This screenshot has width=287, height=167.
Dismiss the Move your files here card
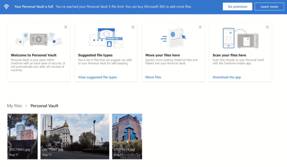click(x=200, y=27)
